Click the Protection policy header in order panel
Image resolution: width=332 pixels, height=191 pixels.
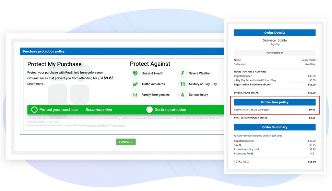[x=275, y=102]
